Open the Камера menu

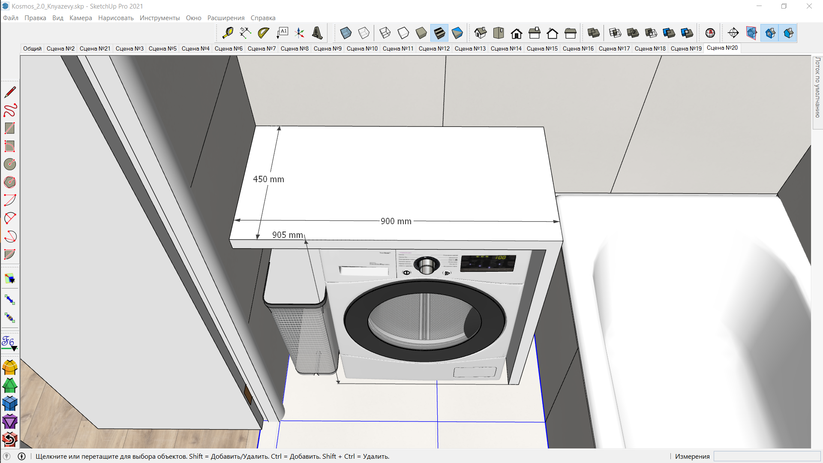[x=81, y=18]
